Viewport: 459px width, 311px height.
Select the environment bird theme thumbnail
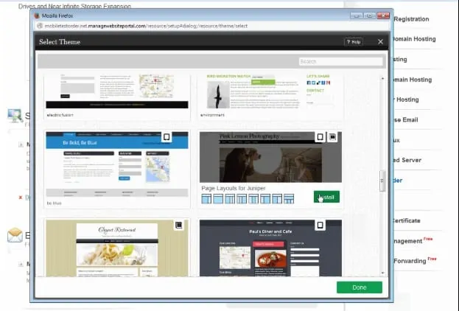pos(270,92)
